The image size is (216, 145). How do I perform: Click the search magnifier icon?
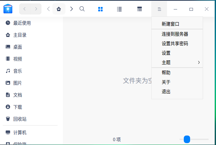point(82,9)
